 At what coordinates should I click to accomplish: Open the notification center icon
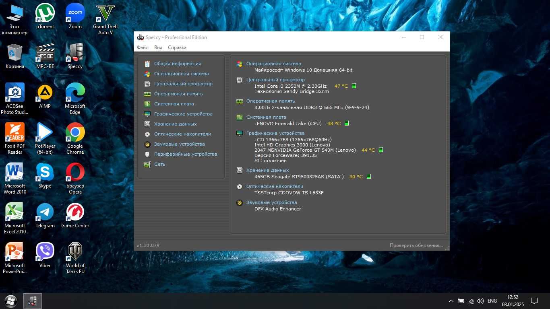click(x=534, y=301)
